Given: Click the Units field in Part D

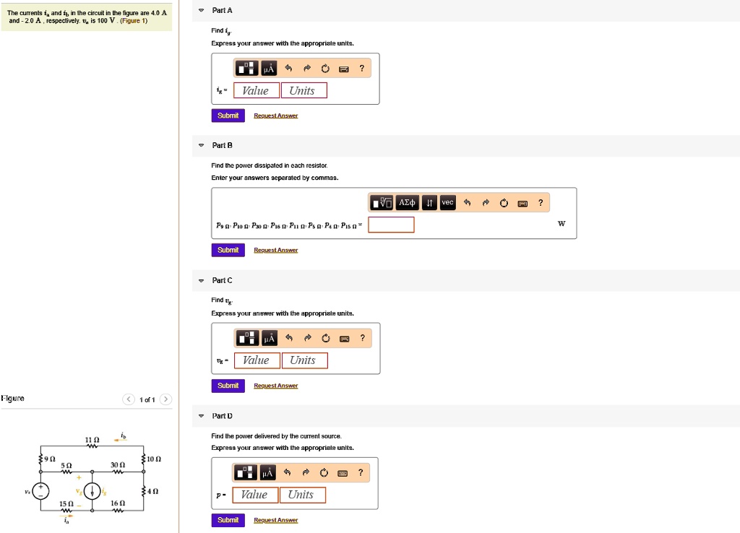Looking at the screenshot, I should click(301, 495).
